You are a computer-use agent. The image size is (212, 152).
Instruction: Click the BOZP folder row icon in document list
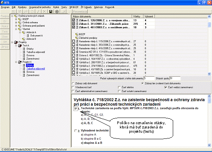(77, 34)
